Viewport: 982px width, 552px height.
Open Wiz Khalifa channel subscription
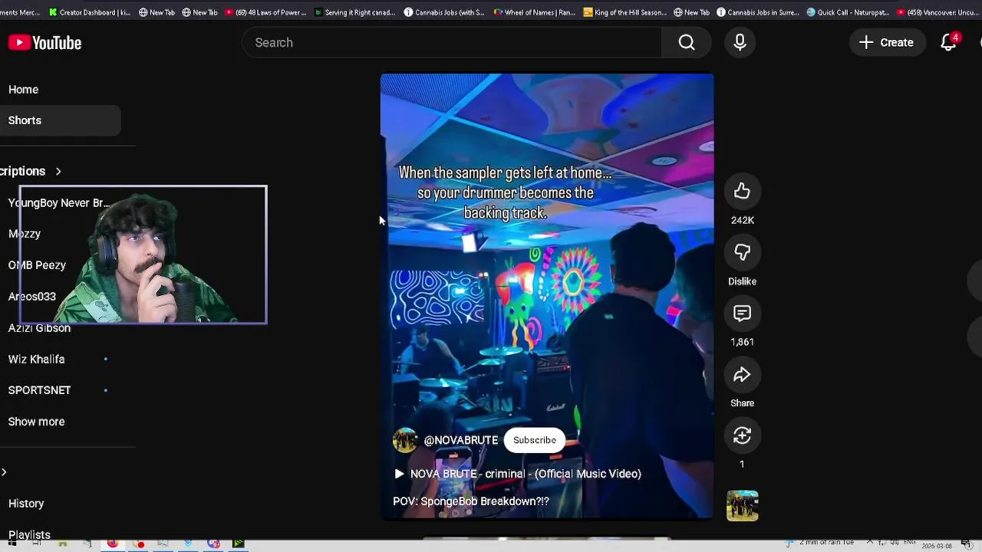(x=36, y=359)
